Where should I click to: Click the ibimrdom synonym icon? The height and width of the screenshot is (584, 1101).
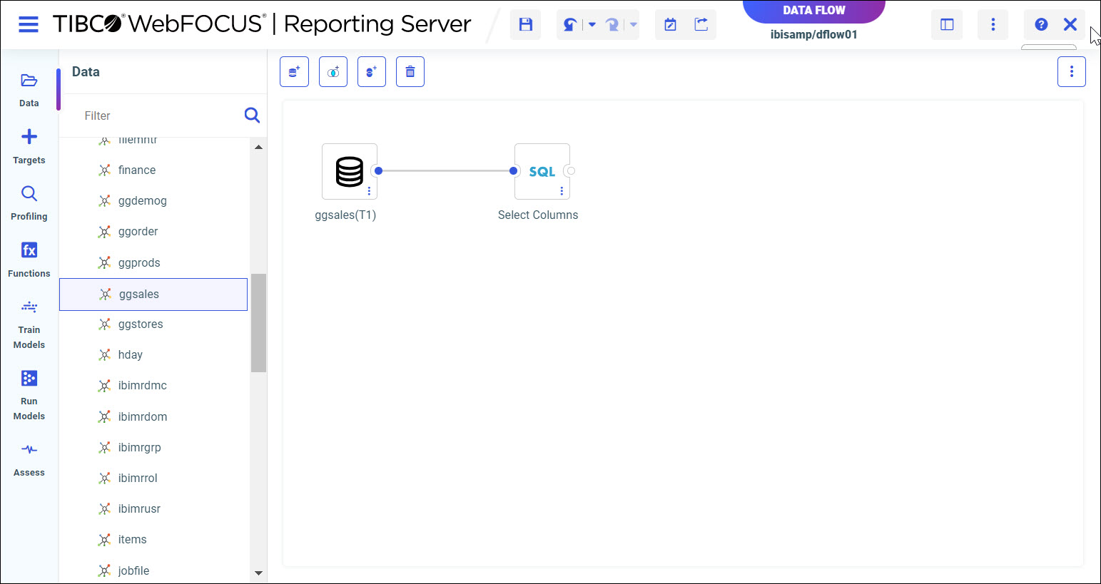104,417
